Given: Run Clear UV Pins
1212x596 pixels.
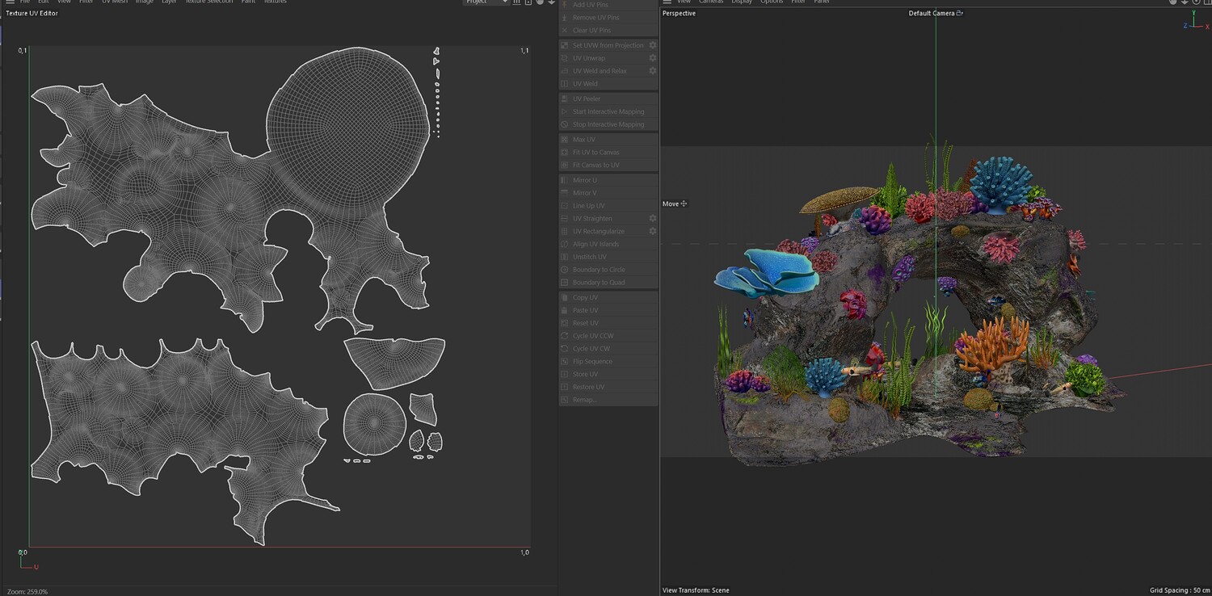Looking at the screenshot, I should 608,31.
